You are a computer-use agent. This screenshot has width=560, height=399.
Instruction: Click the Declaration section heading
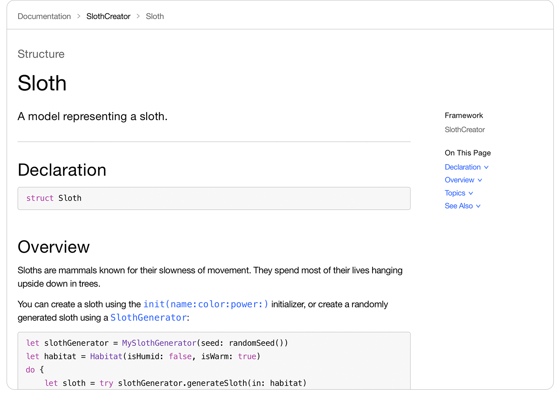[x=62, y=170]
